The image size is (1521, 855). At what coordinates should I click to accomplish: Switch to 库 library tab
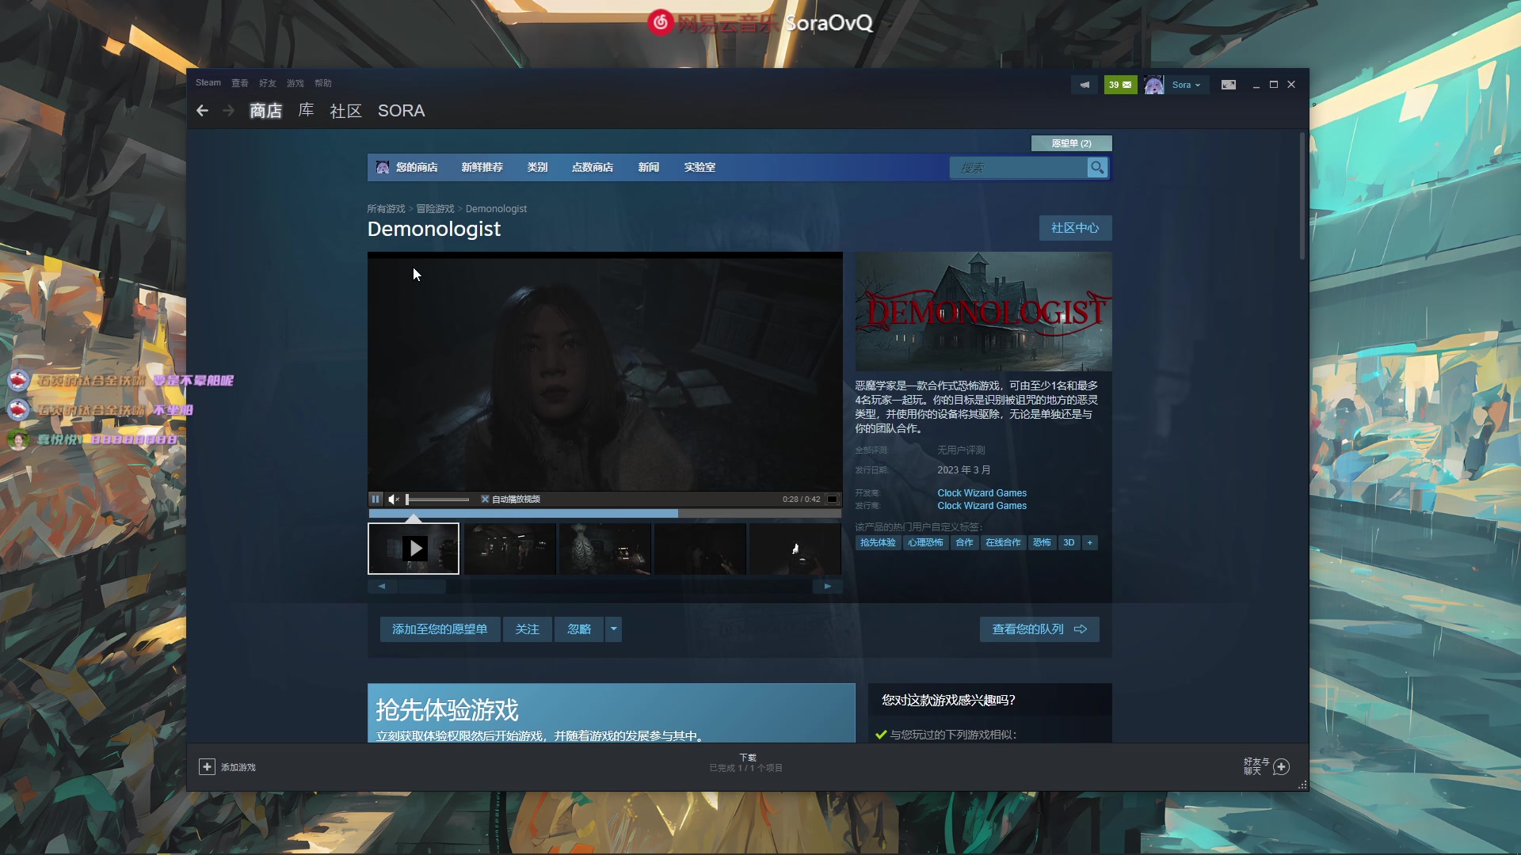306,111
